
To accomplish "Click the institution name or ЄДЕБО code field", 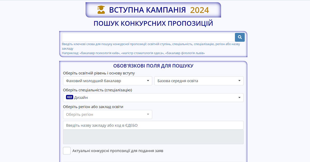I will [153, 125].
